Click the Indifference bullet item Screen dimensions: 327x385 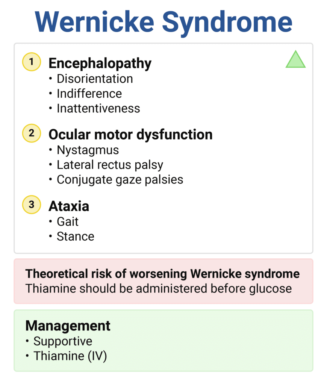pos(89,94)
